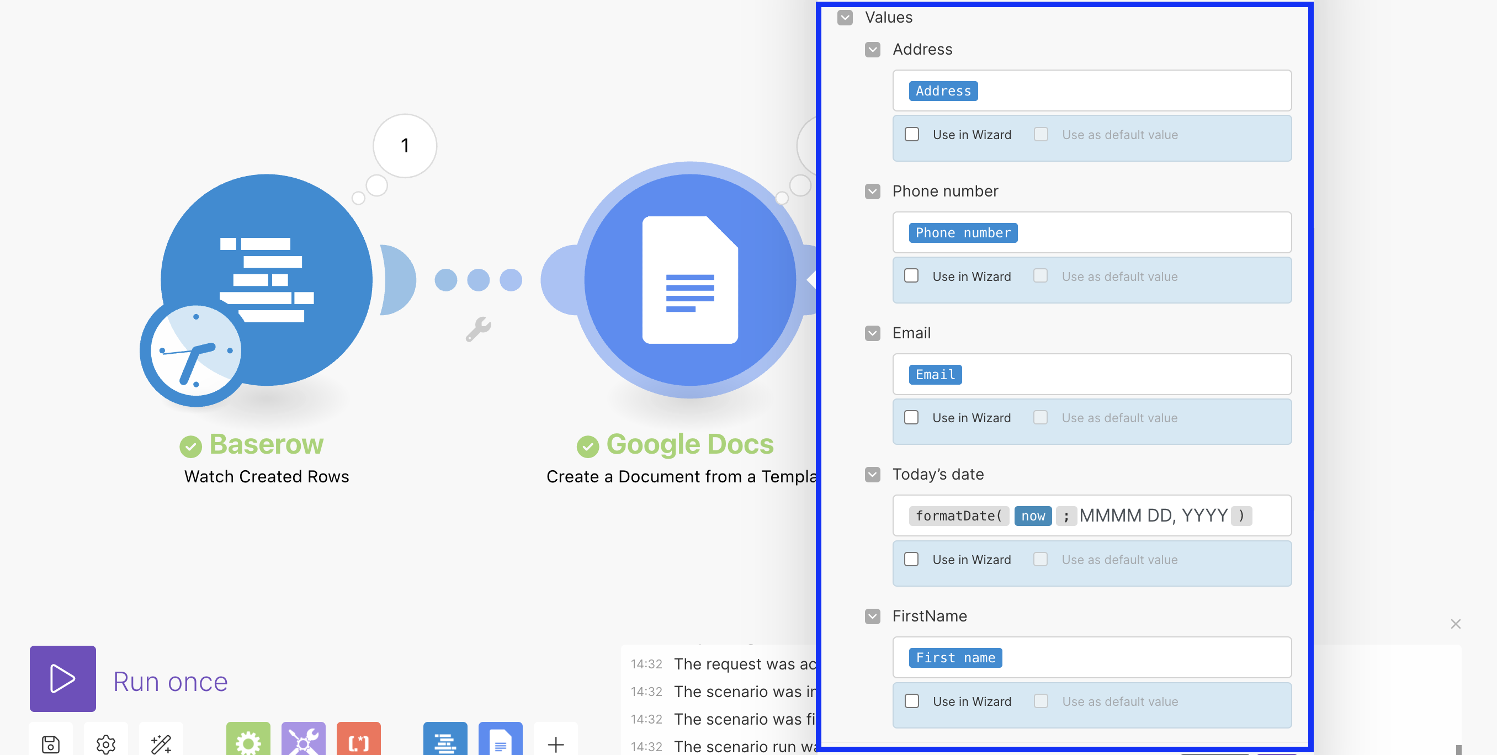This screenshot has width=1497, height=755.
Task: Enable Use in Wizard for the Address field
Action: [912, 134]
